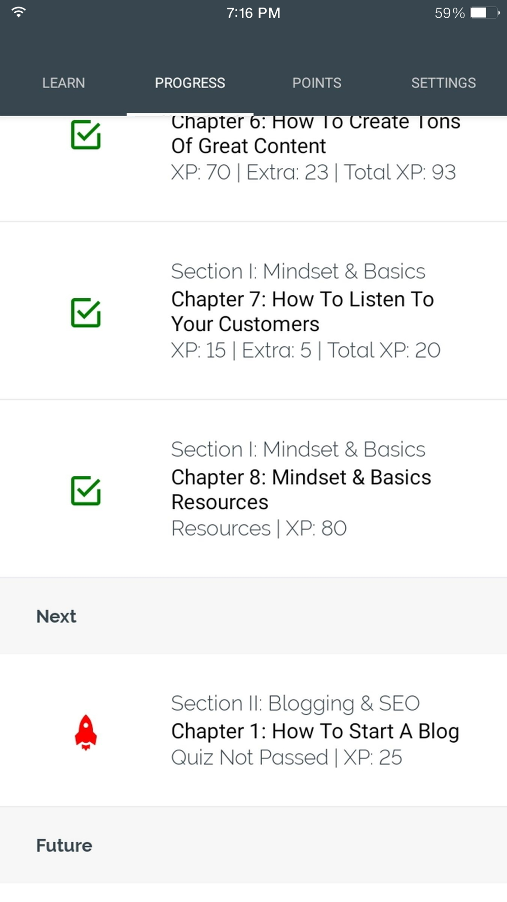Open Chapter 8: Mindset & Basics Resources
507x902 pixels.
pyautogui.click(x=301, y=490)
